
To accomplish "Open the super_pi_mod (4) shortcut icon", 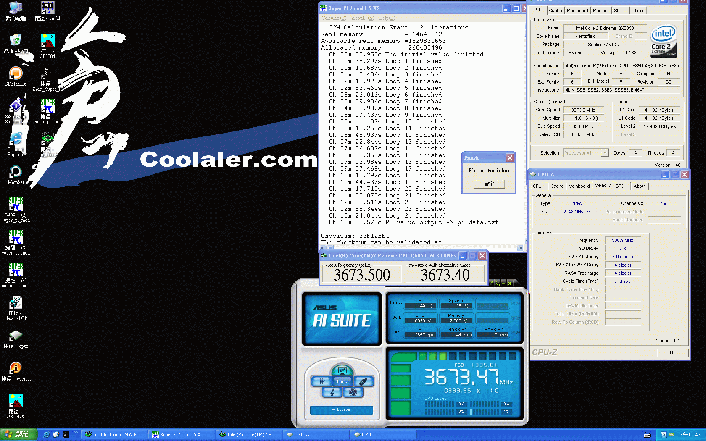I will coord(16,275).
